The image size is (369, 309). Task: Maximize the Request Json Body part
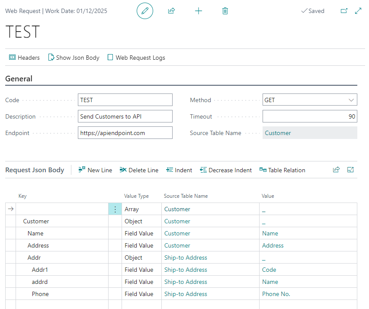coord(351,170)
